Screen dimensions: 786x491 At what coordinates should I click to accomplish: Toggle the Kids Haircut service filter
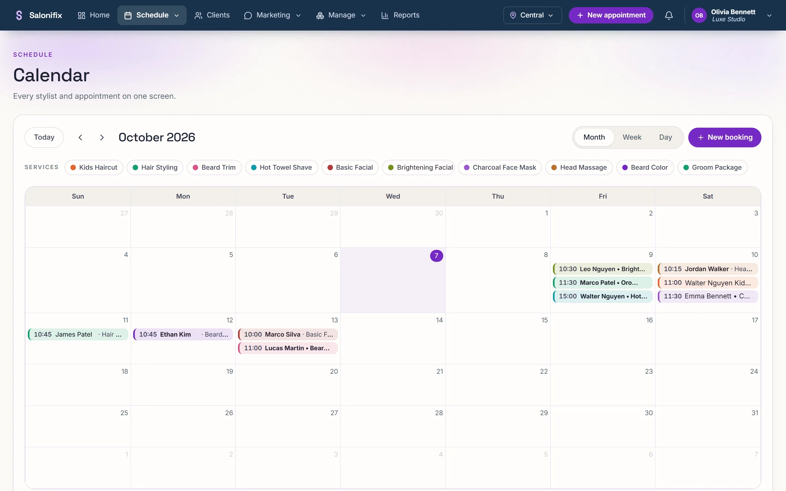[94, 167]
